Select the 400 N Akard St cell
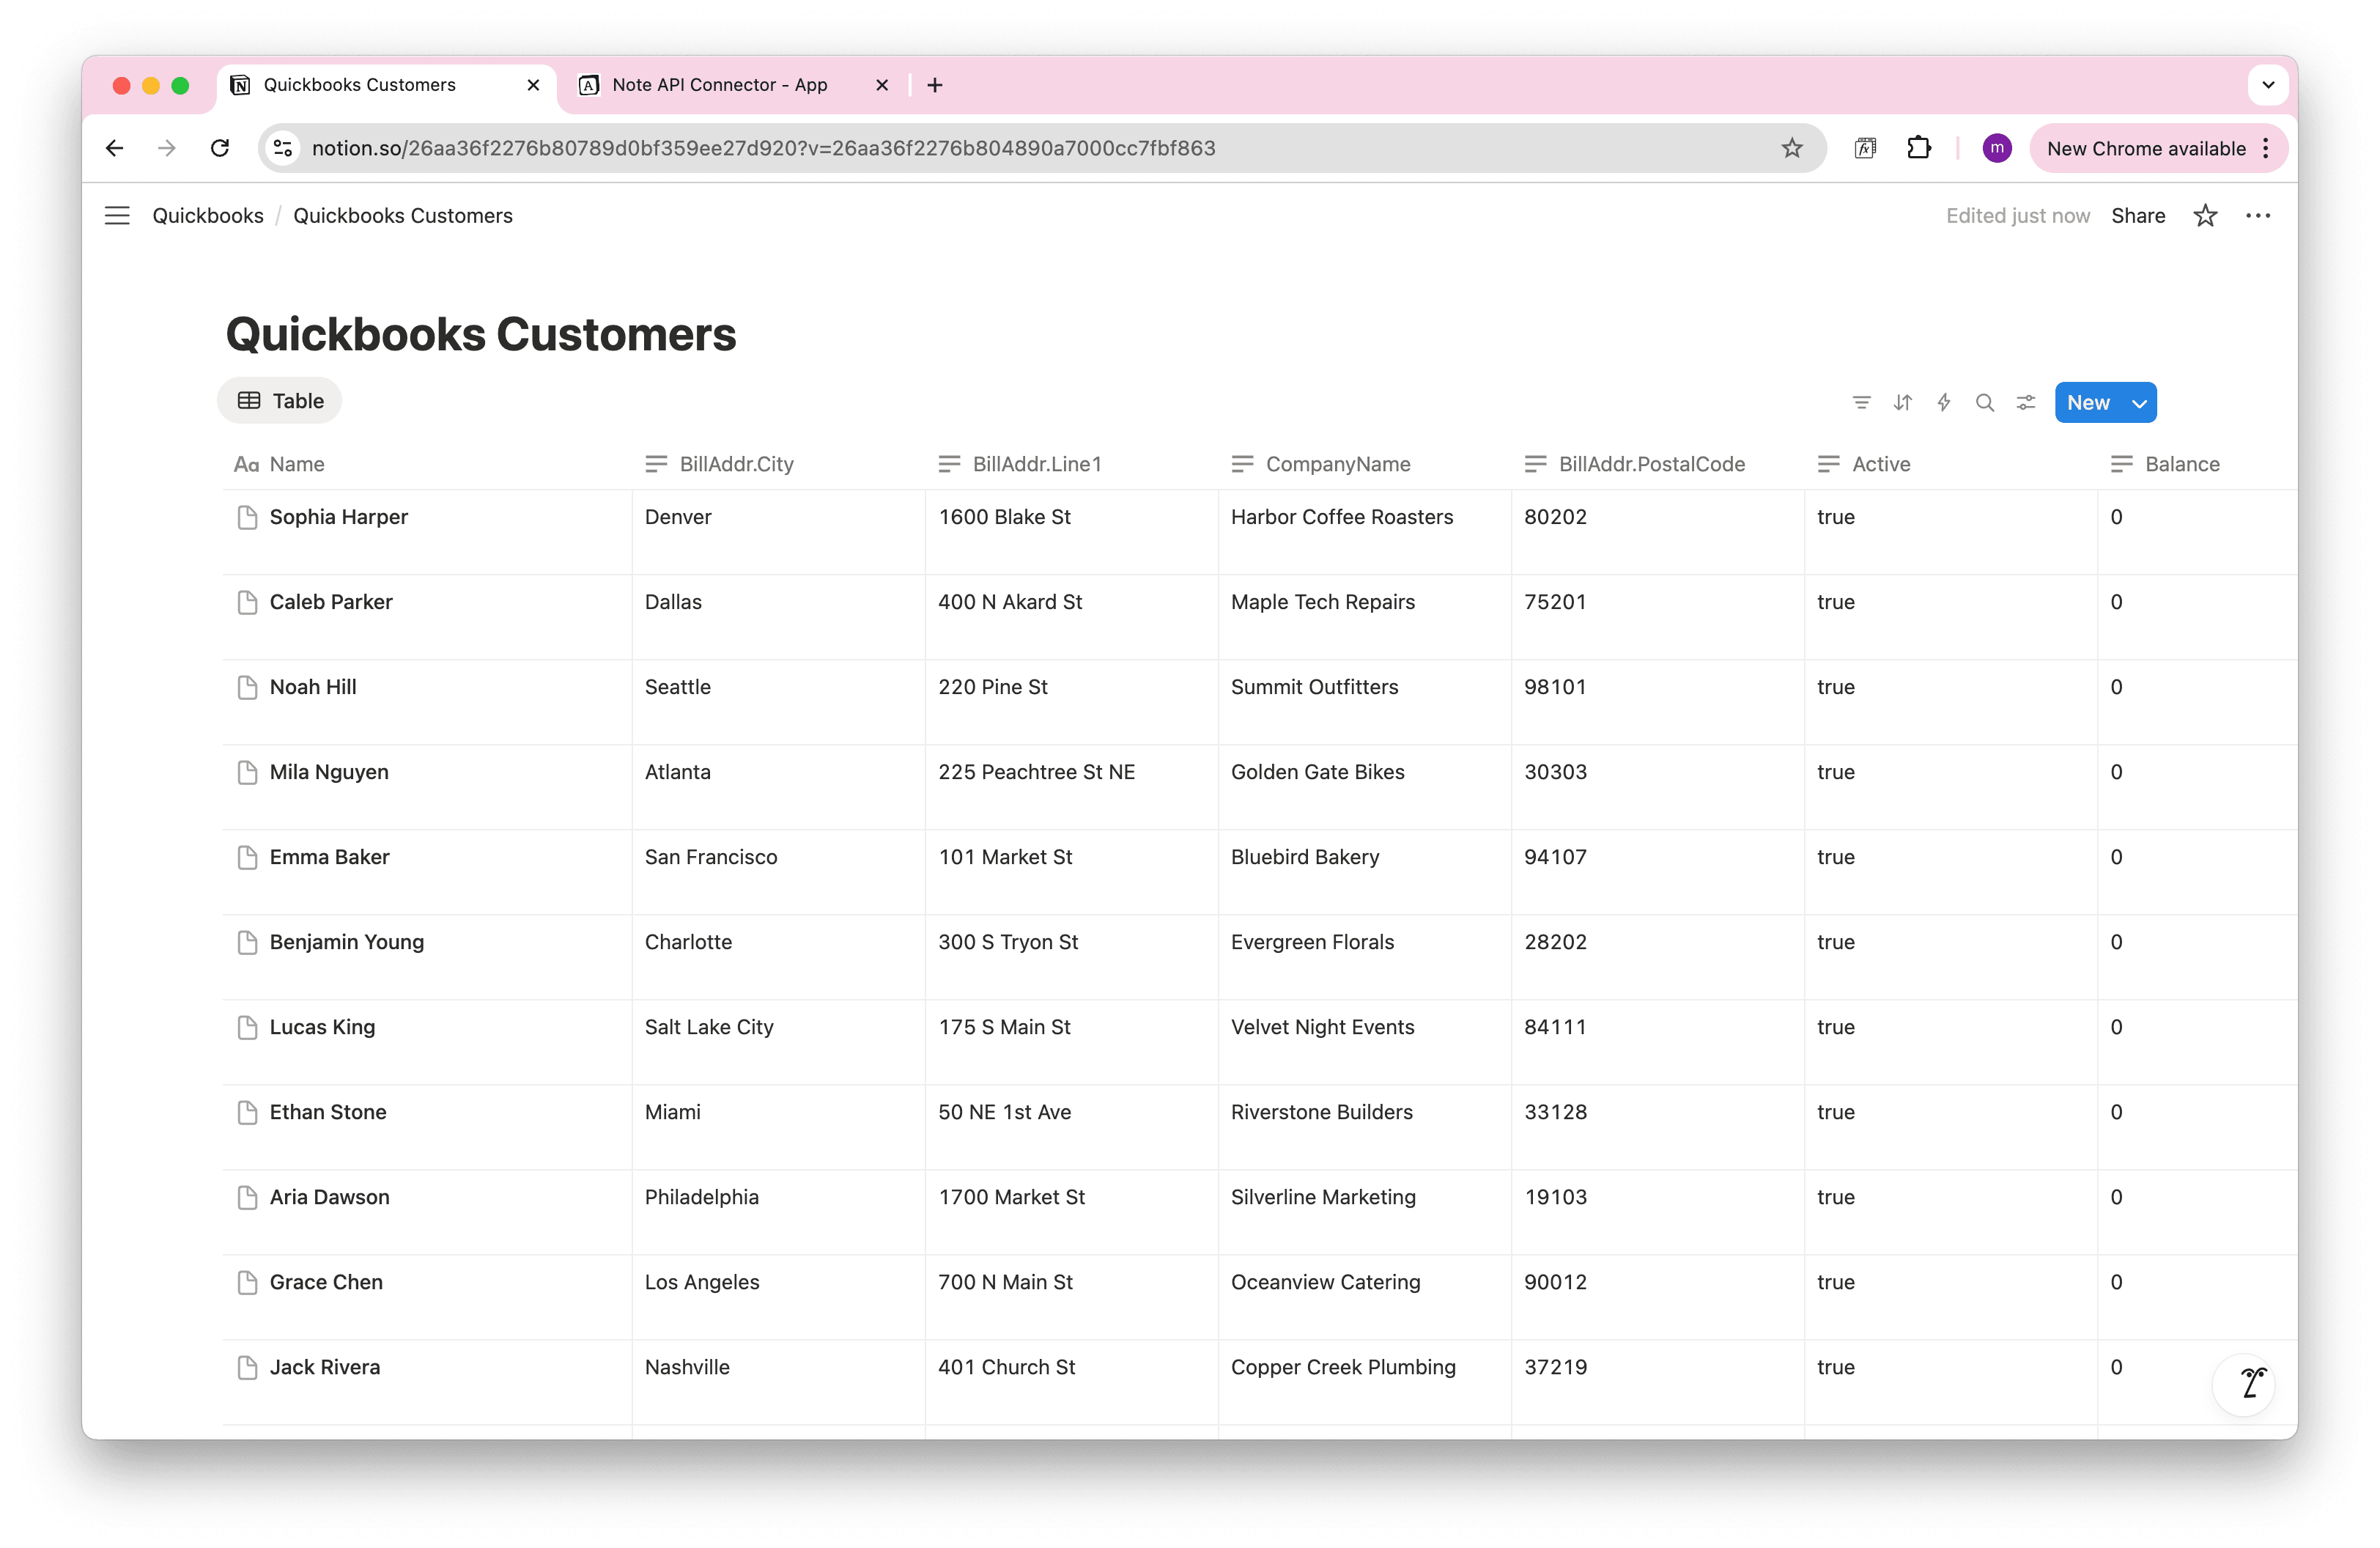This screenshot has width=2380, height=1548. point(1072,617)
